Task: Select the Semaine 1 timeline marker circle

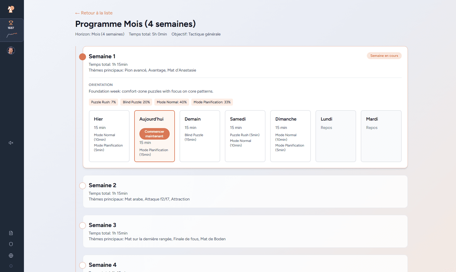Action: tap(83, 57)
